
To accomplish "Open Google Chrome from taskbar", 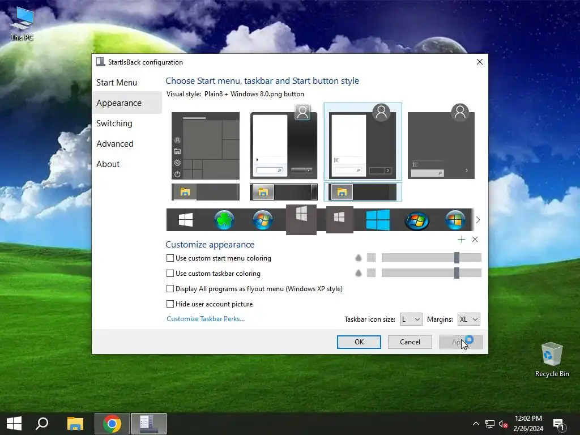I will point(112,424).
